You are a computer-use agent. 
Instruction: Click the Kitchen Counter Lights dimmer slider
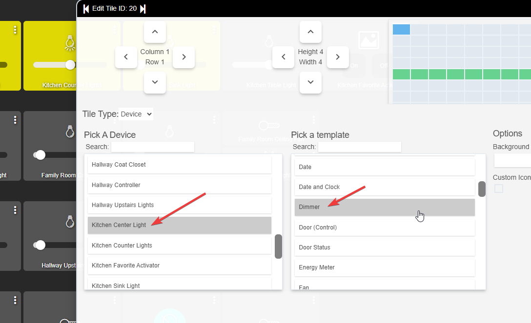(55, 65)
